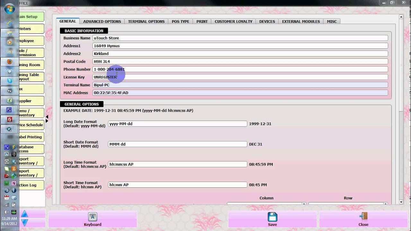
Task: Switch to the GENERAL tab
Action: [68, 21]
